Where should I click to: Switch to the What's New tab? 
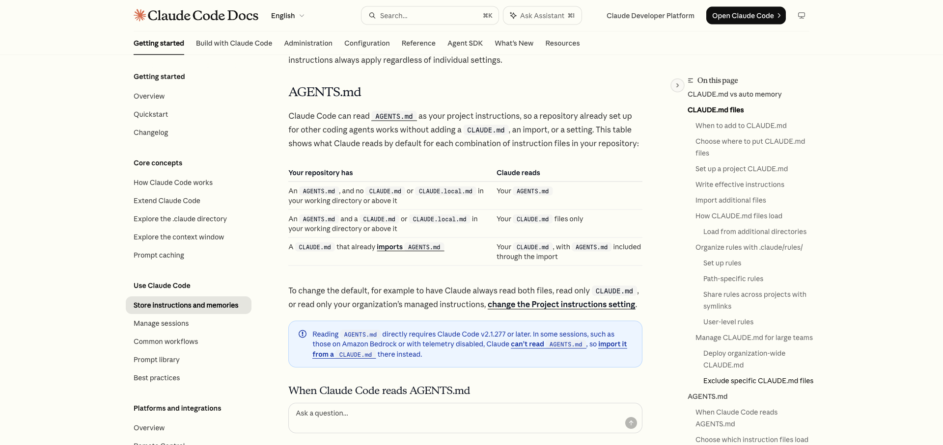click(514, 43)
